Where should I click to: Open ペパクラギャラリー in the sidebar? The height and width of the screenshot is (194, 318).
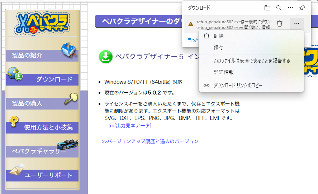[x=42, y=151]
